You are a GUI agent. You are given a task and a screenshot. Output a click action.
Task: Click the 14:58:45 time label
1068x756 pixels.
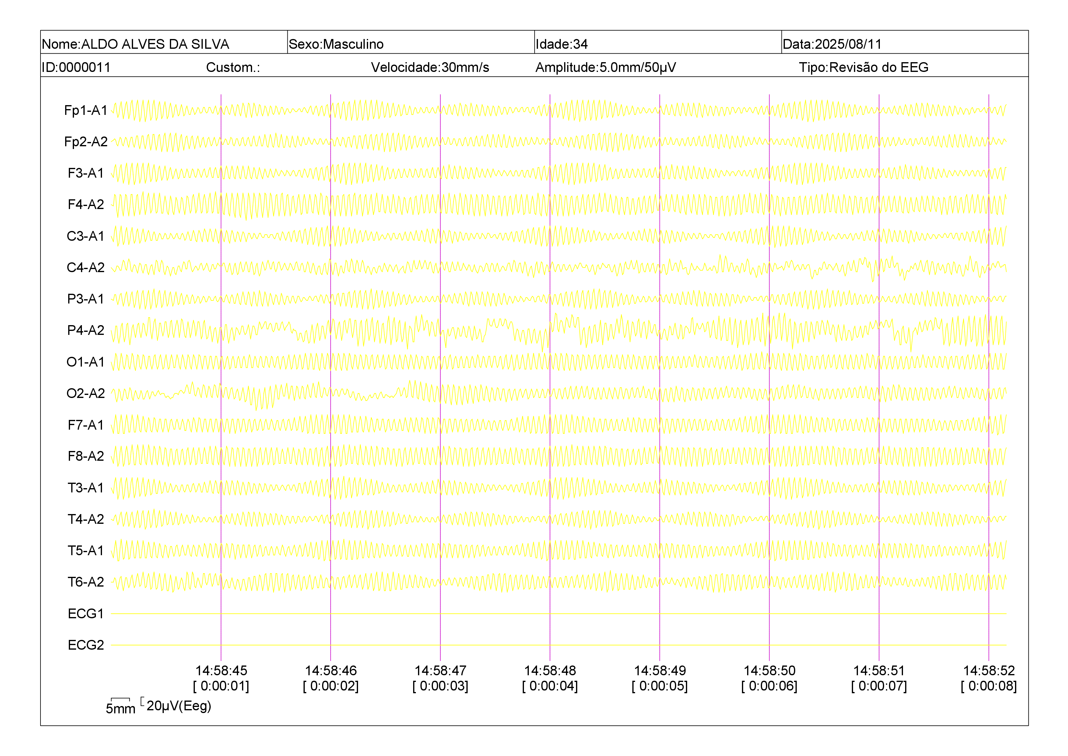(221, 670)
